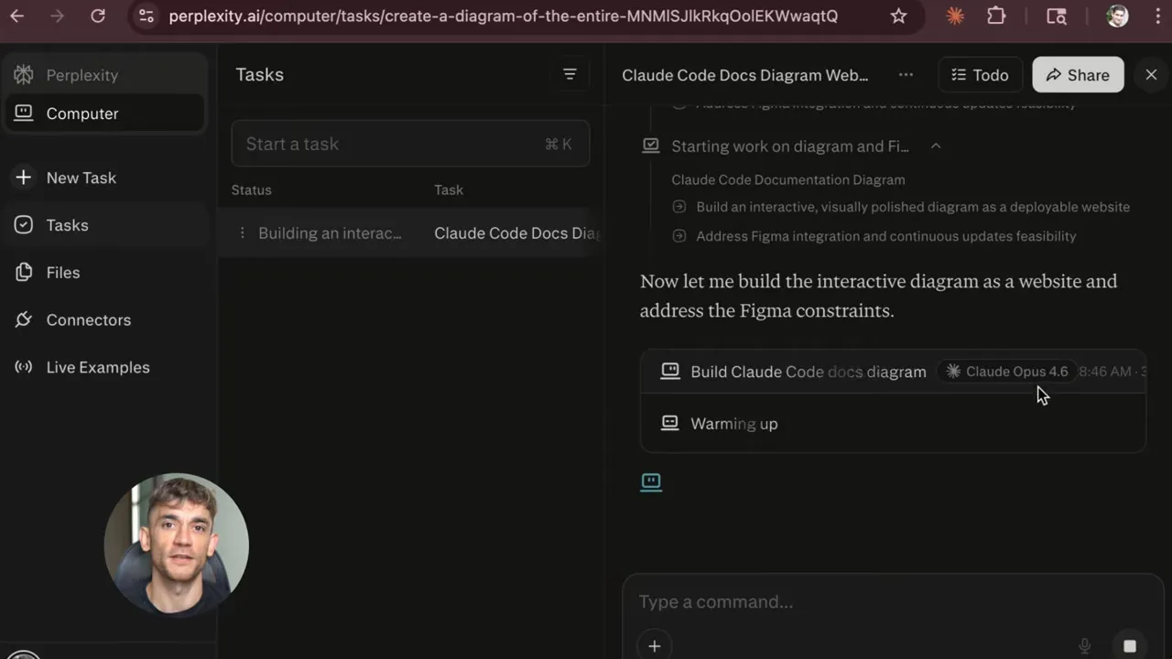
Task: Open Tasks in the sidebar
Action: point(104,225)
